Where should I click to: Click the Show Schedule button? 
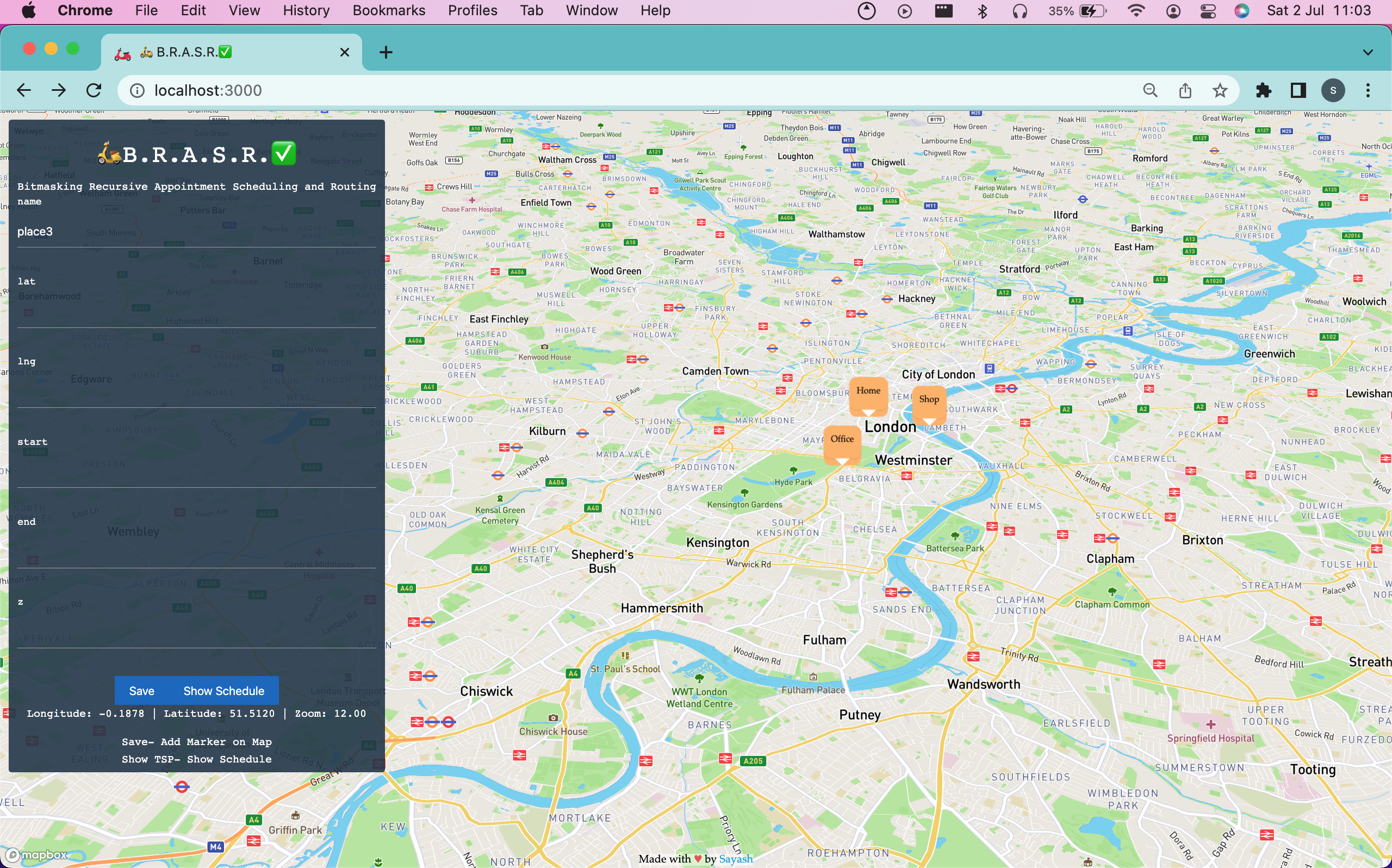(x=224, y=691)
